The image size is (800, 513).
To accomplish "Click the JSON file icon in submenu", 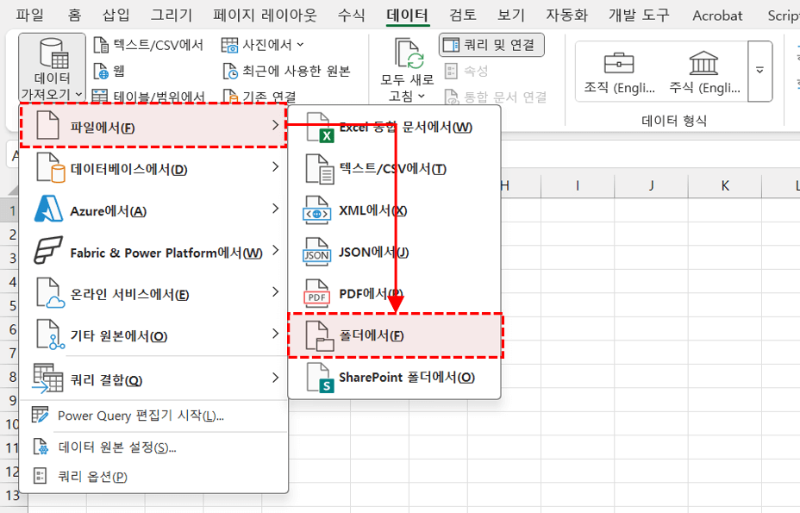I will coord(317,252).
